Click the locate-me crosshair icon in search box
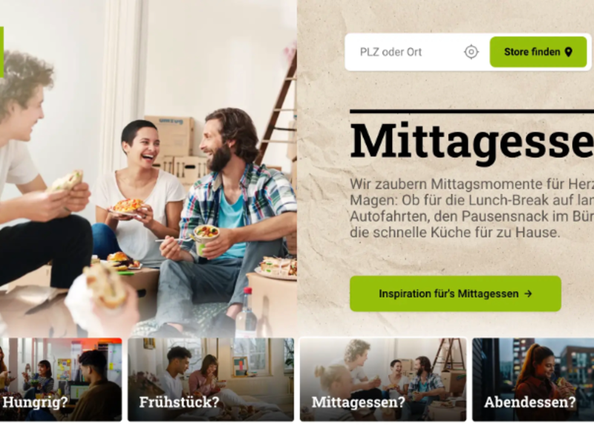This screenshot has height=446, width=594. [471, 52]
